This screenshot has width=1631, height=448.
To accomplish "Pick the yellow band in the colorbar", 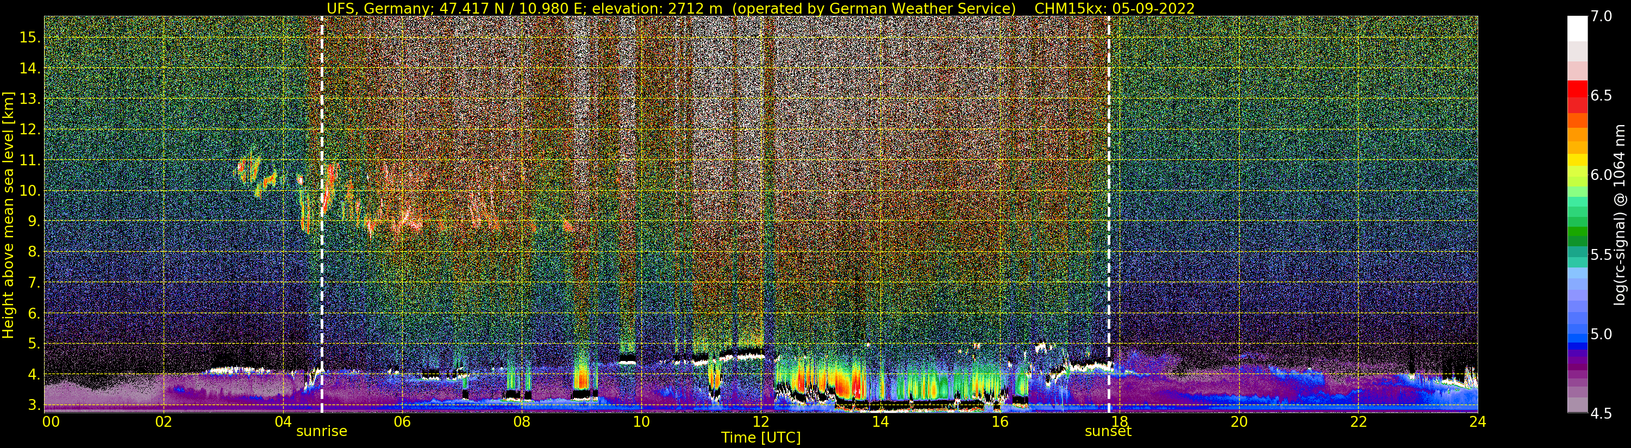I will click(x=1577, y=160).
